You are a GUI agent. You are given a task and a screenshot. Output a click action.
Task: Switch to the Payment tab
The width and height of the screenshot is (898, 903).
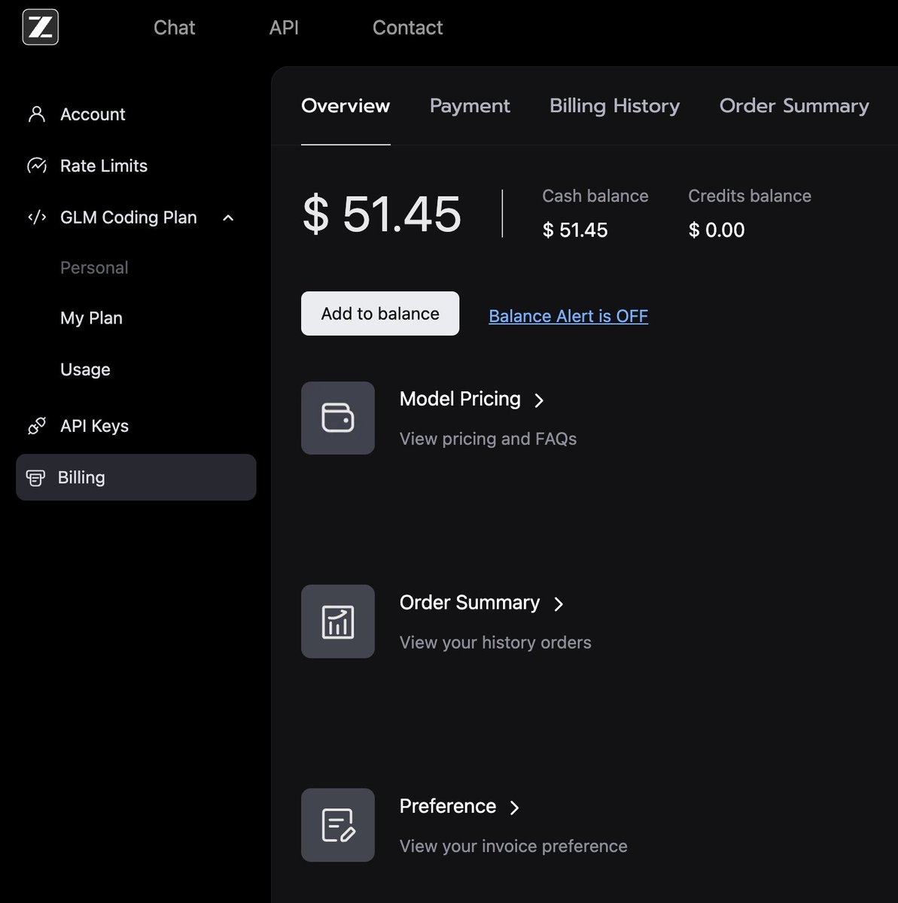pos(470,106)
